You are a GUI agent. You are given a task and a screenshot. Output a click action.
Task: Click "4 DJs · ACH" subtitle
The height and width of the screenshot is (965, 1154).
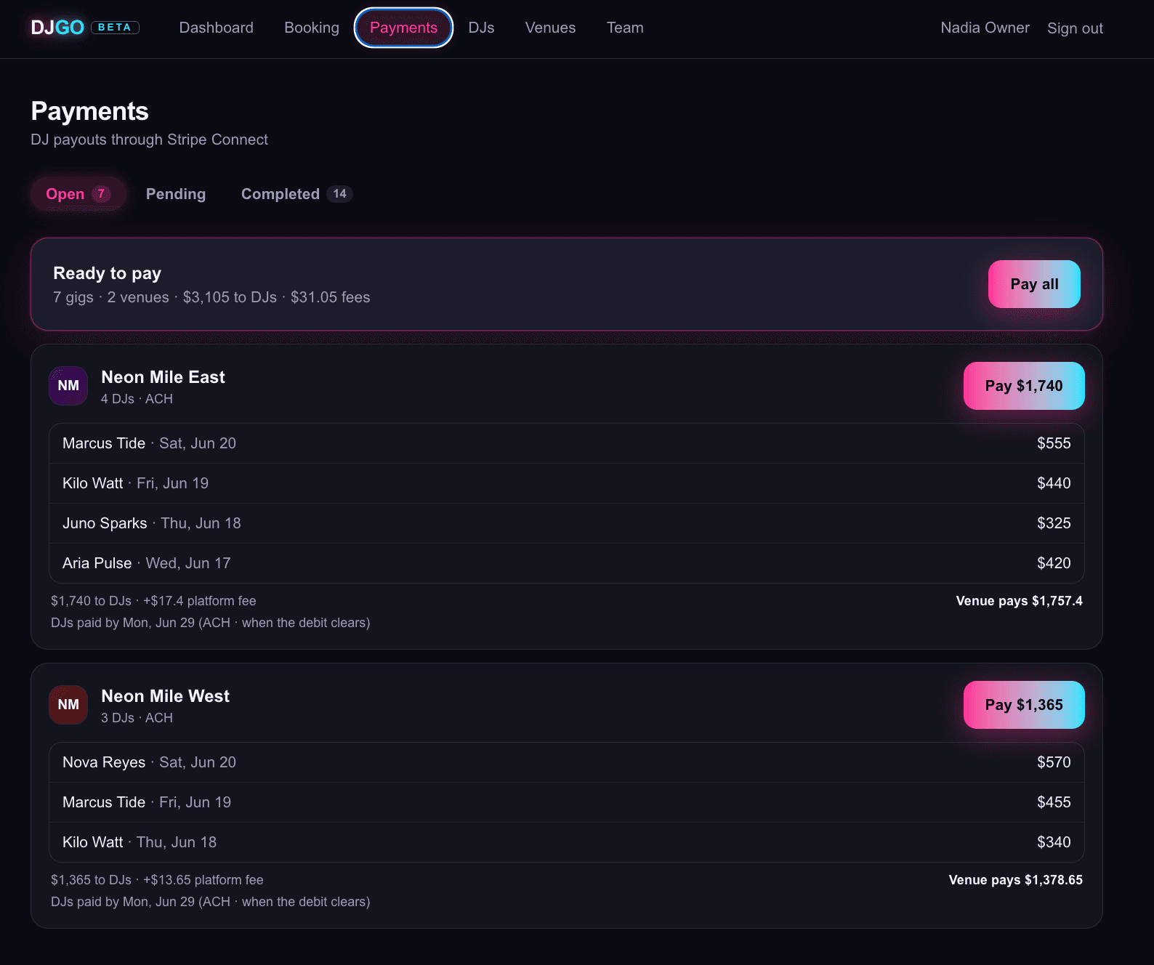137,399
